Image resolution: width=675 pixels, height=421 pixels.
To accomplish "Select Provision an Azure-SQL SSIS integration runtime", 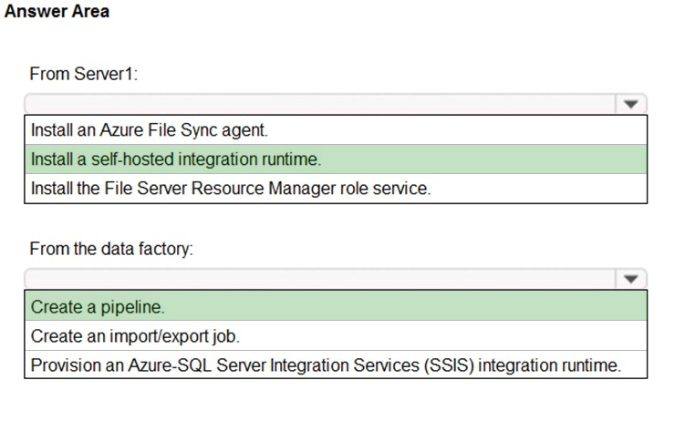I will tap(336, 365).
